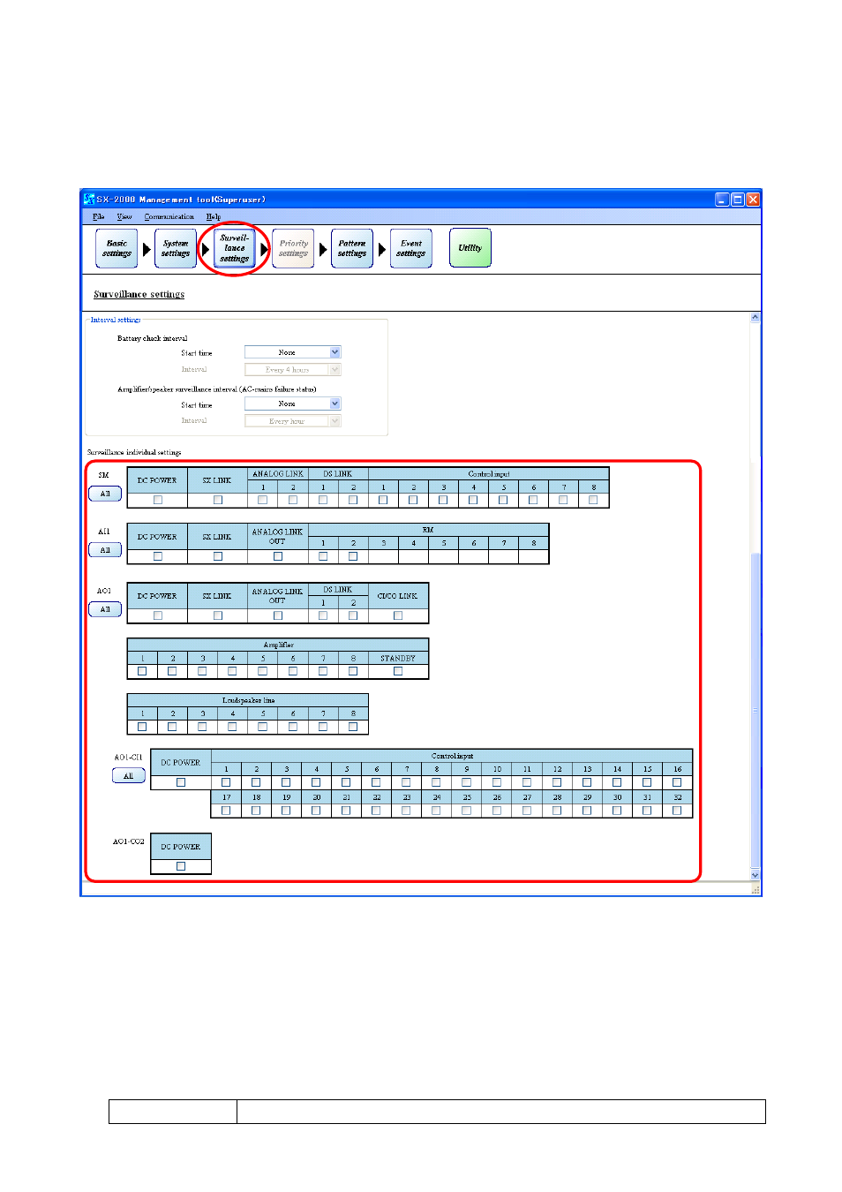Click the SM All button
The height and width of the screenshot is (1192, 842).
point(105,494)
